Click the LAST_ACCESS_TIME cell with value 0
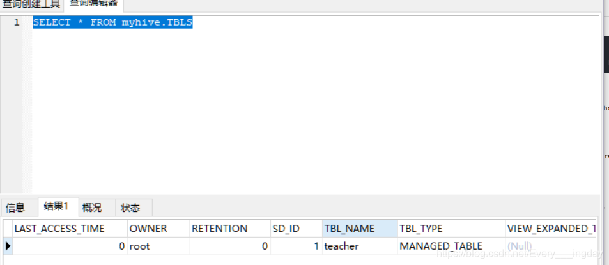The height and width of the screenshot is (265, 609). tap(70, 246)
